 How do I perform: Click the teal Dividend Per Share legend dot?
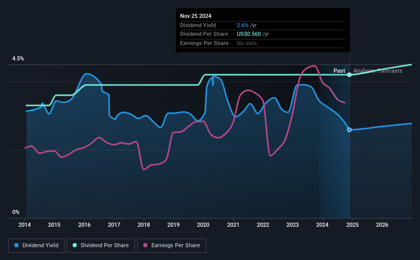pos(75,245)
